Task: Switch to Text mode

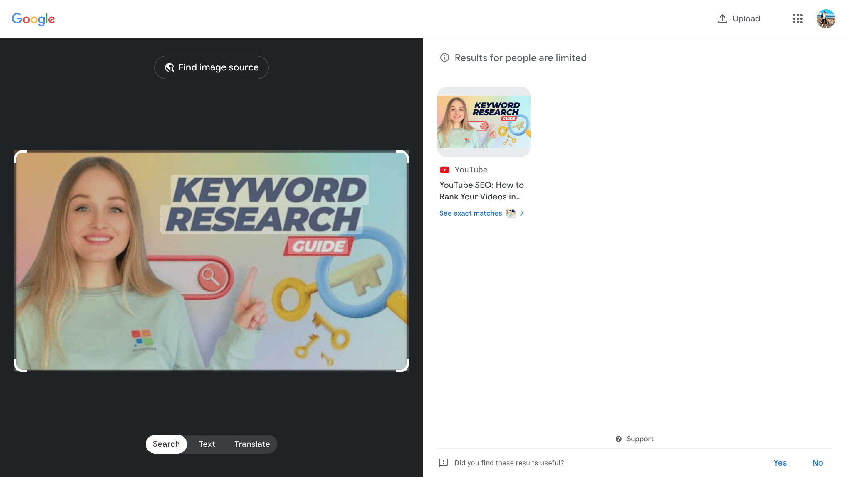Action: [x=207, y=444]
